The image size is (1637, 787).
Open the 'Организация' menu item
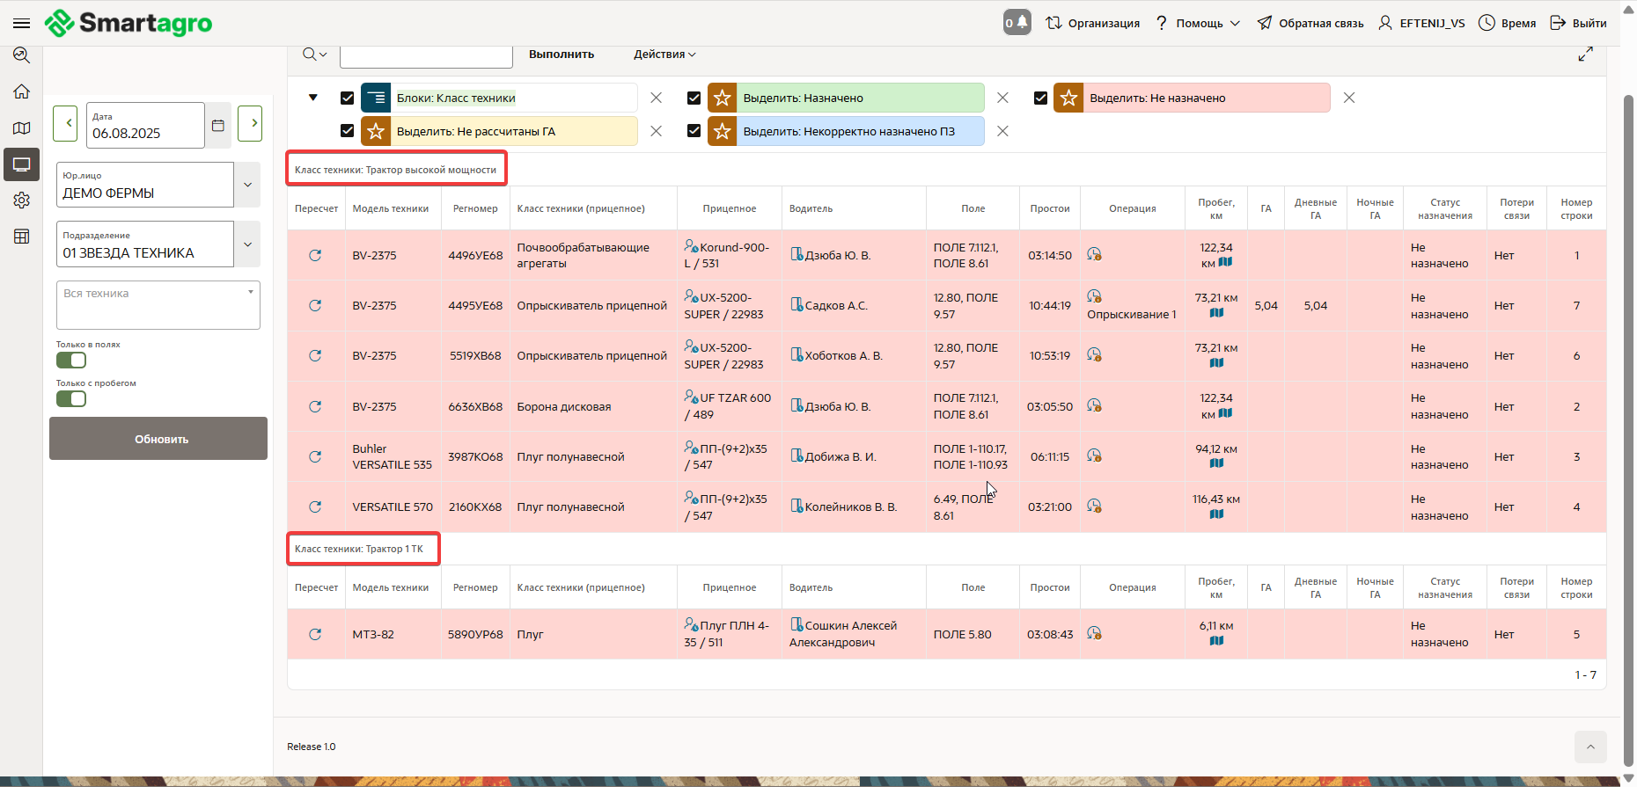[x=1092, y=24]
